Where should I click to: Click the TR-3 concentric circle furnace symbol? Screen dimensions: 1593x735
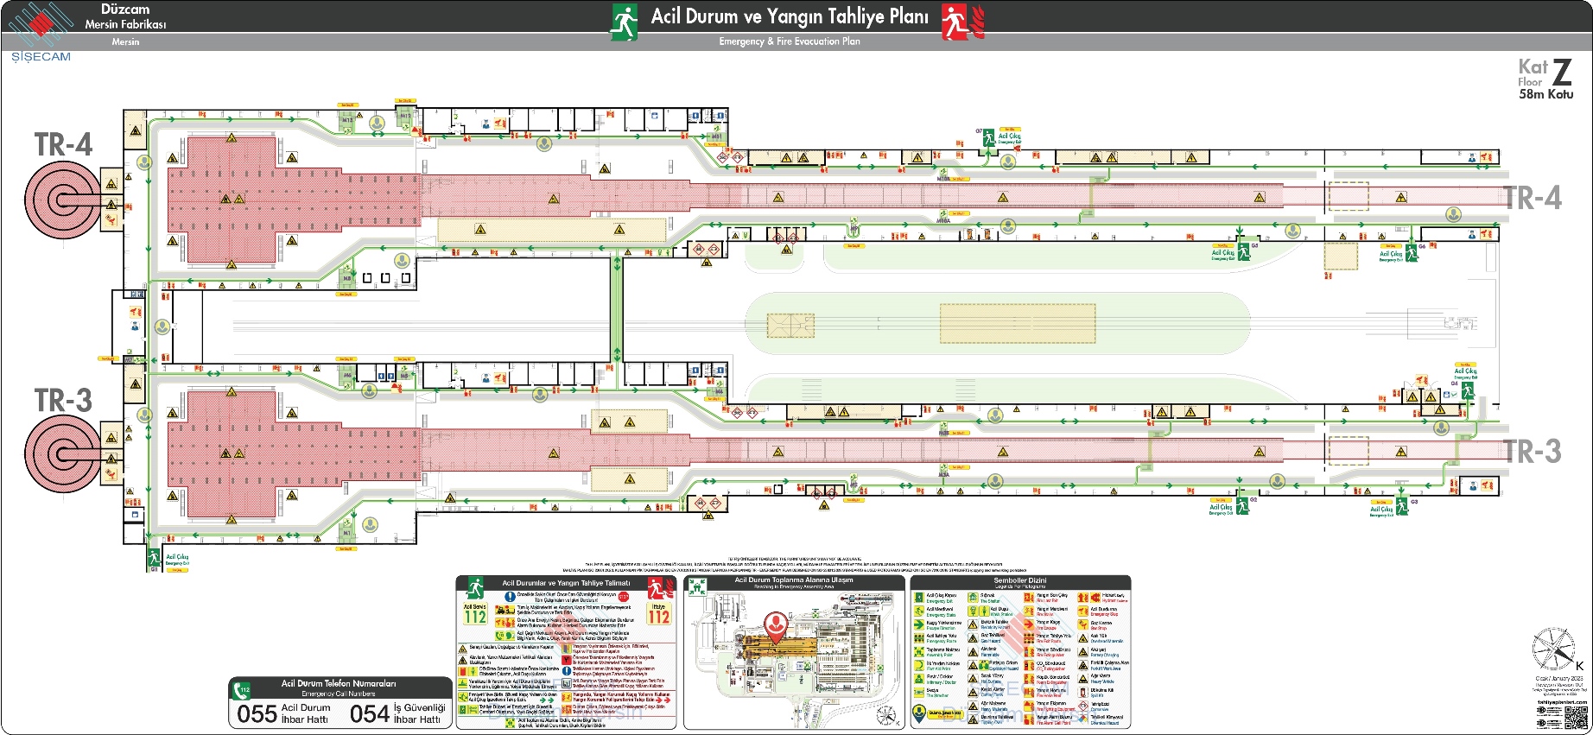click(x=62, y=453)
